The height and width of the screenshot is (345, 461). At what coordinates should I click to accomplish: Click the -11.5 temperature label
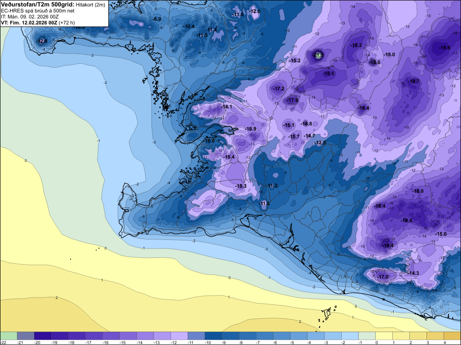(x=202, y=36)
